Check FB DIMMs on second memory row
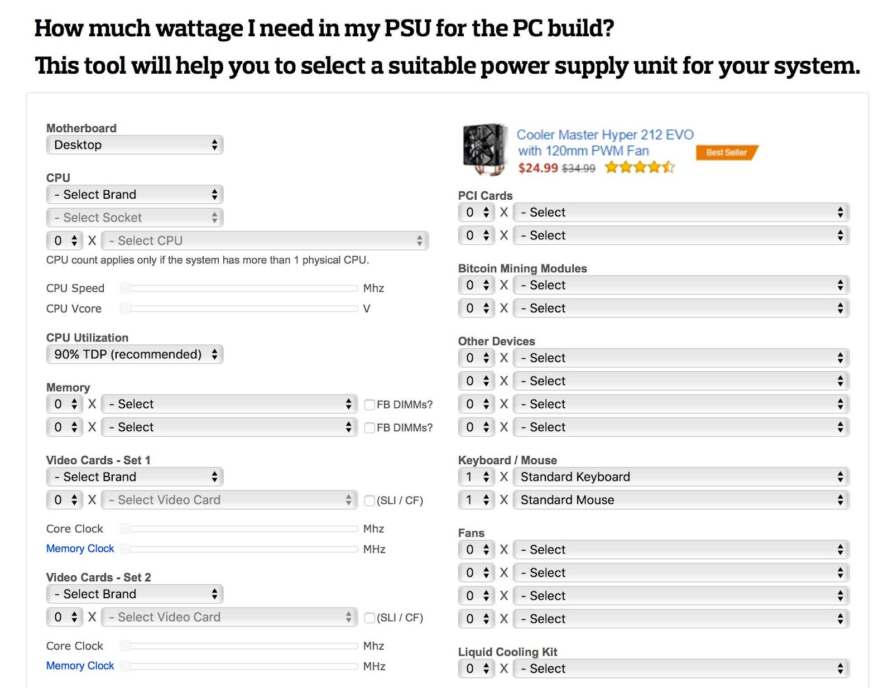Viewport: 893px width, 688px height. pyautogui.click(x=369, y=427)
